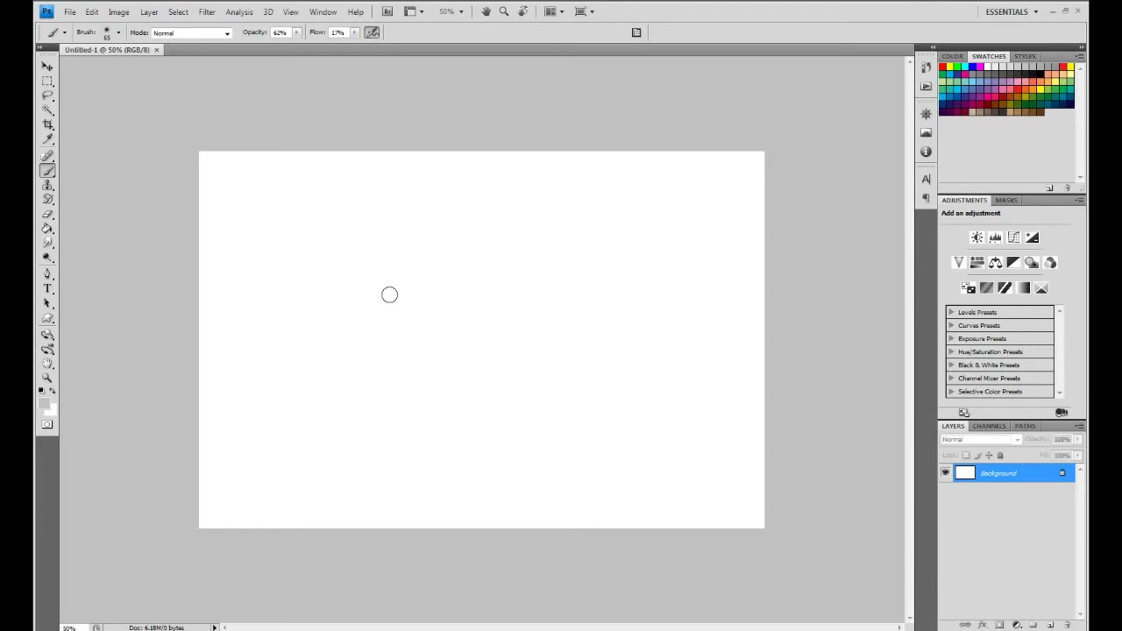
Task: Select the Eyedropper tool
Action: pos(47,140)
